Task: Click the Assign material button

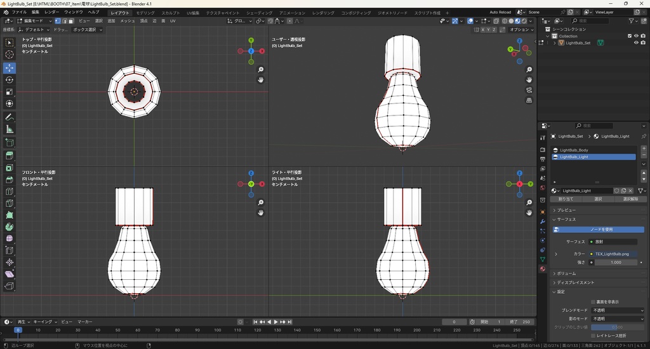Action: [566, 199]
